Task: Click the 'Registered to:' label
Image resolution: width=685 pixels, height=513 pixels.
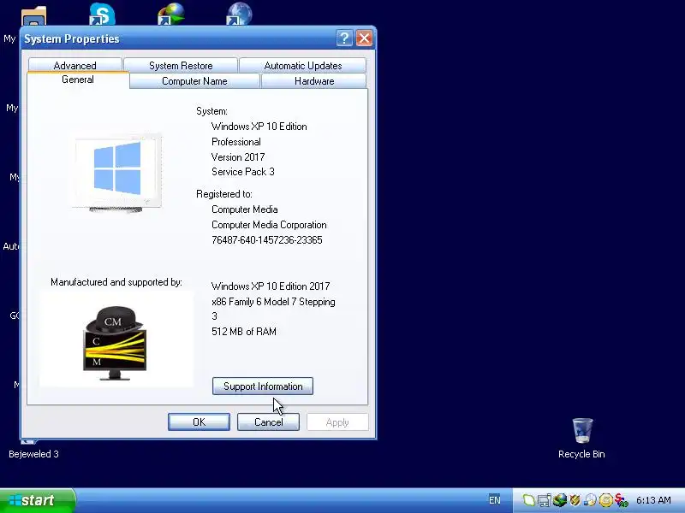Action: pyautogui.click(x=224, y=194)
